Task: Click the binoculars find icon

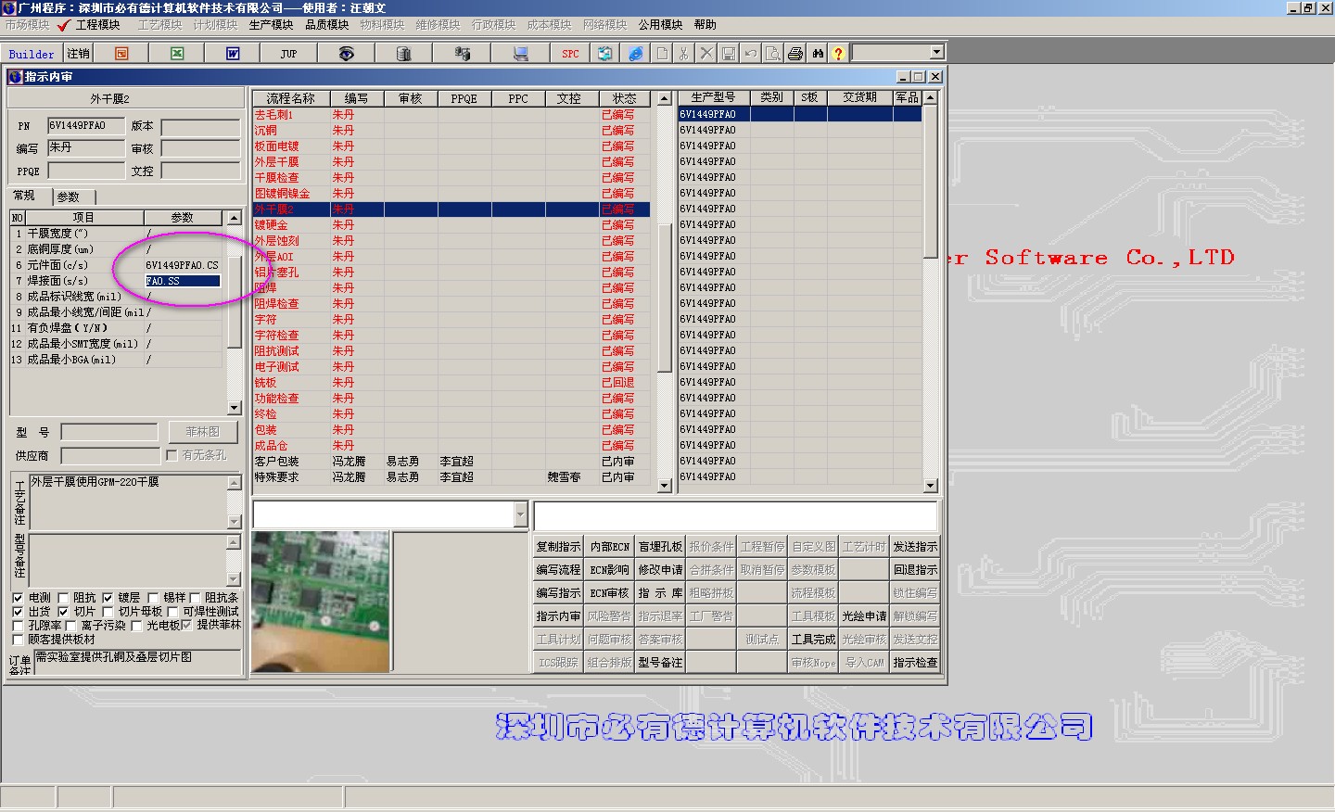Action: click(x=817, y=54)
